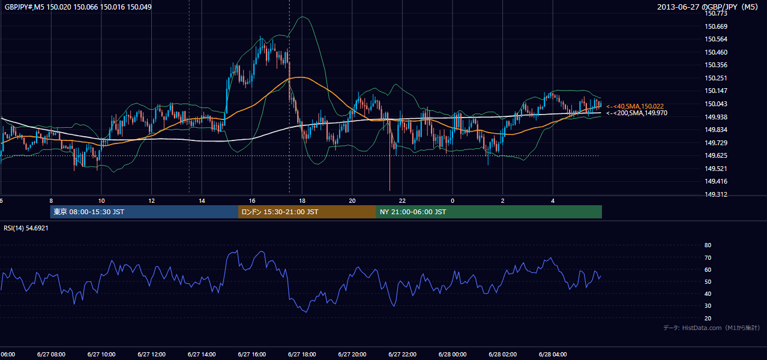The height and width of the screenshot is (360, 767).
Task: Click price axis label 149.834
Action: coord(715,130)
